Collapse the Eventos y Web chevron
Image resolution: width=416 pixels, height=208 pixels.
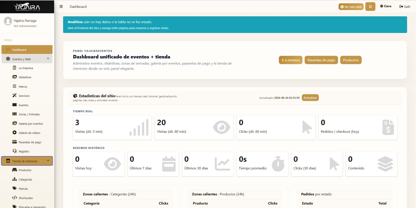pos(48,59)
